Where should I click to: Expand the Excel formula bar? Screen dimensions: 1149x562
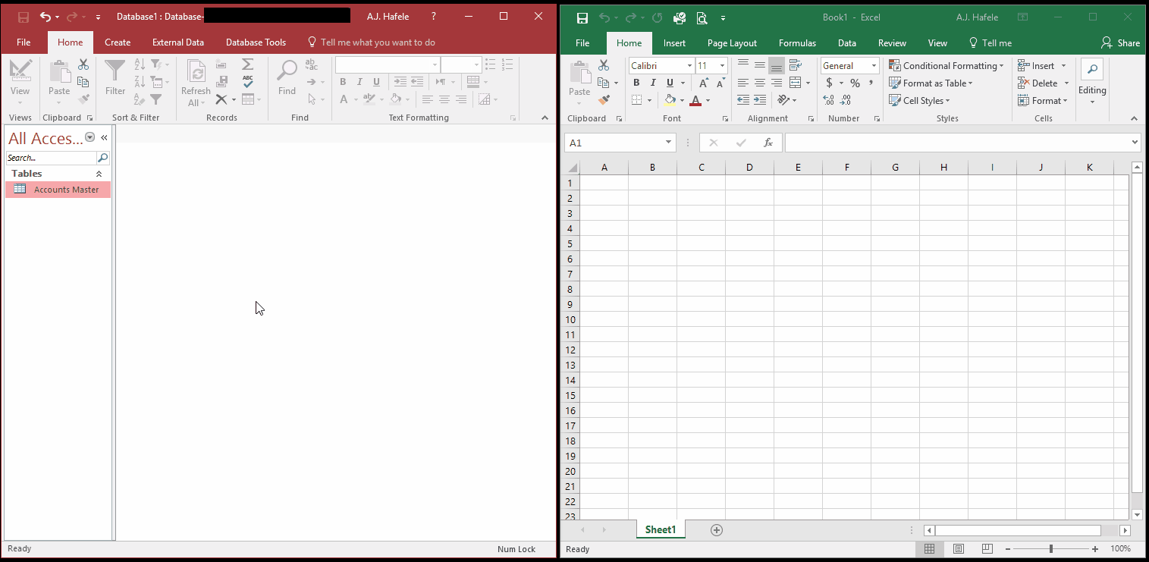pos(1135,143)
